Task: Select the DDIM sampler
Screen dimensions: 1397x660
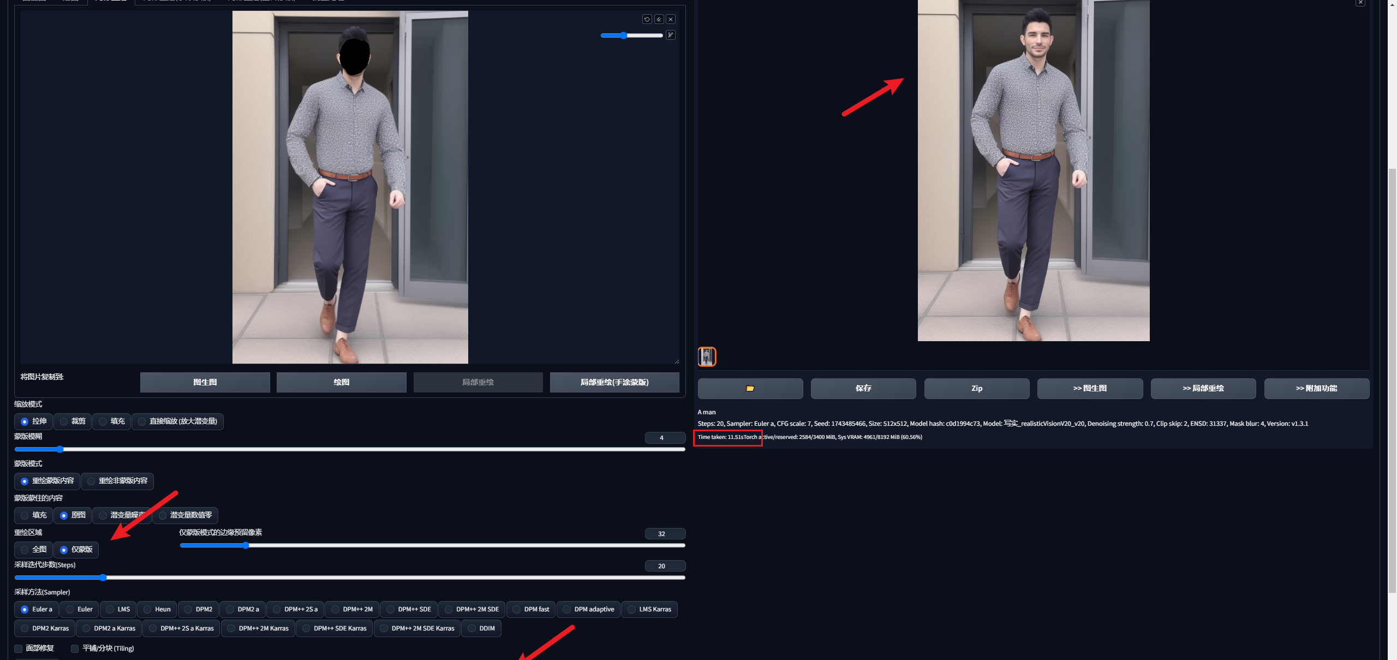Action: [x=481, y=628]
